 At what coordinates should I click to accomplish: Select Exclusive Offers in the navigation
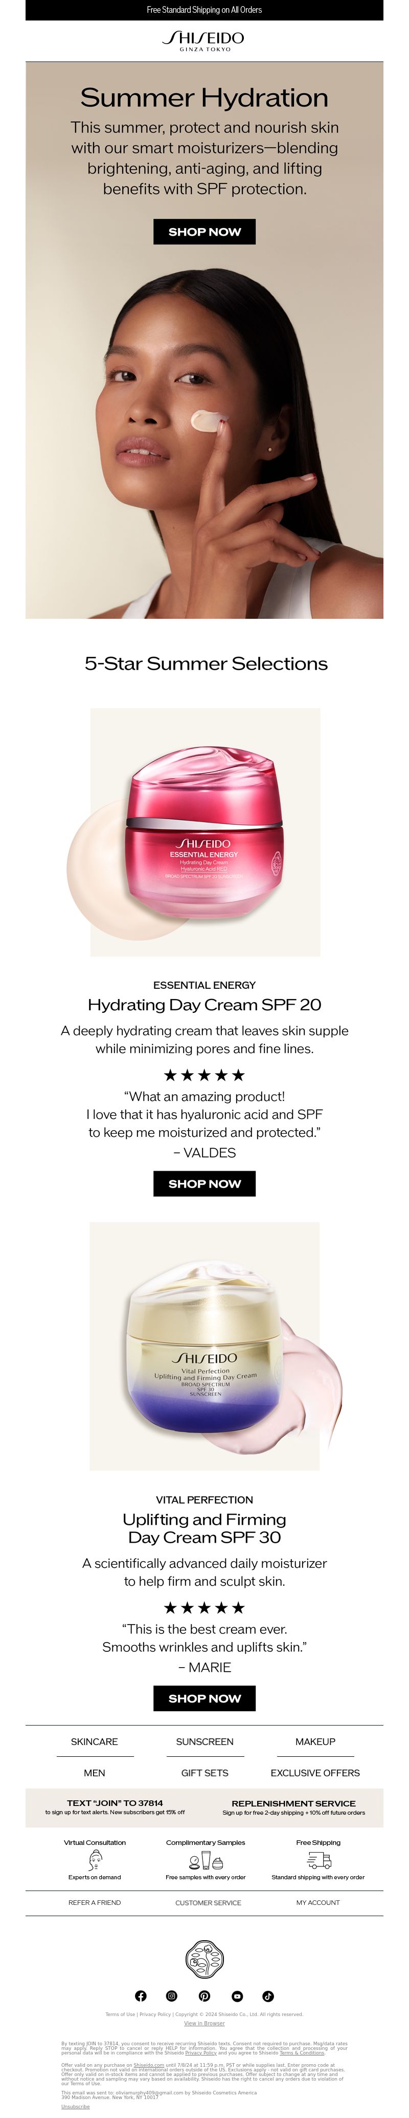click(x=315, y=1773)
